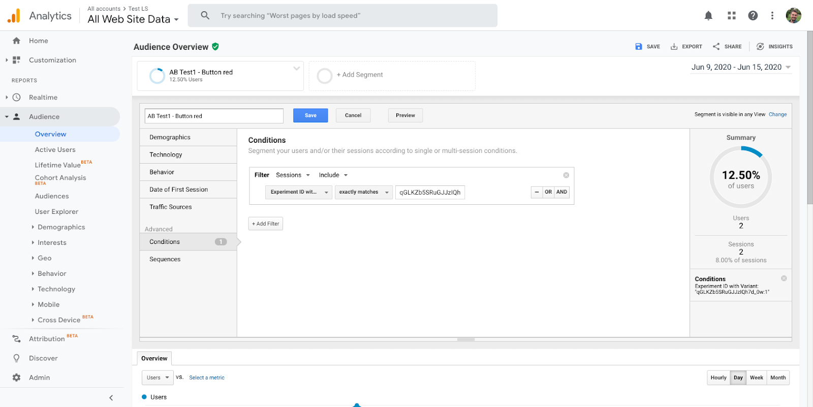Open the Traffic Sources segment category
This screenshot has height=407, width=813.
tap(188, 207)
